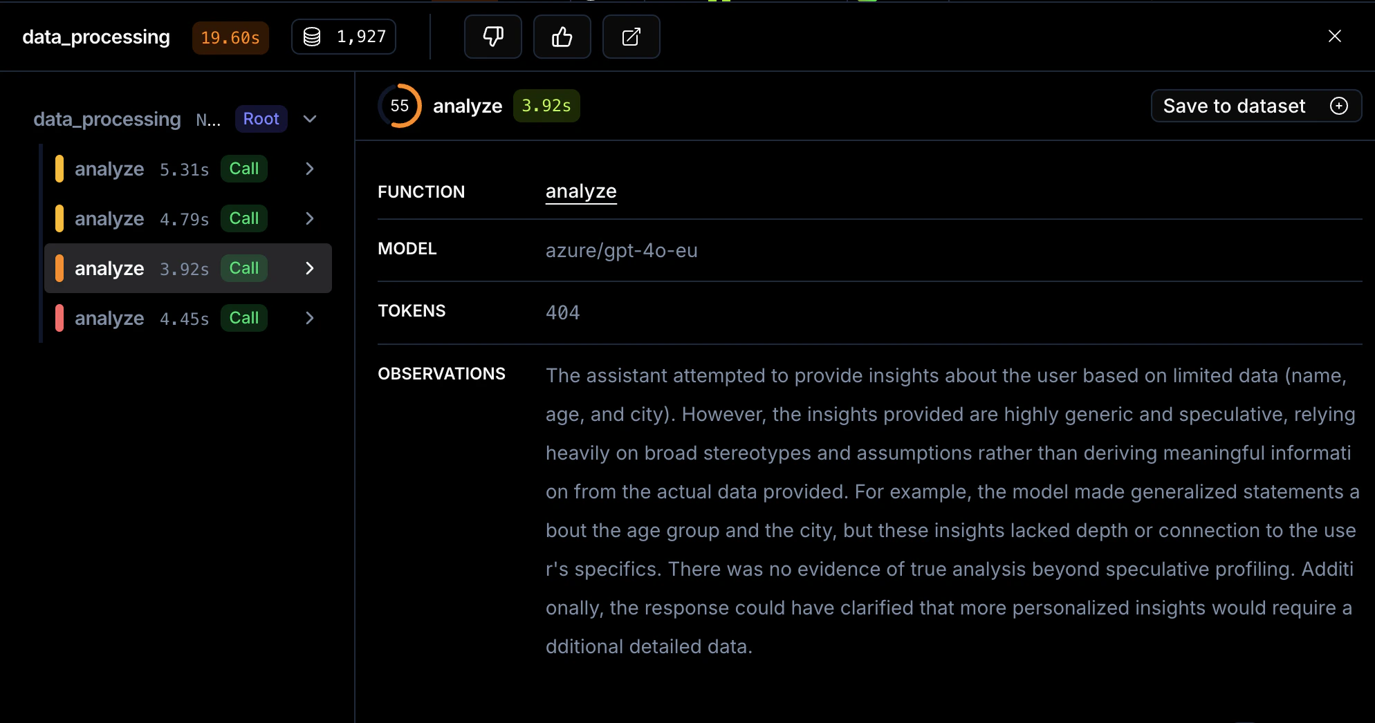Click Save to dataset button
The image size is (1375, 723).
pyautogui.click(x=1256, y=106)
